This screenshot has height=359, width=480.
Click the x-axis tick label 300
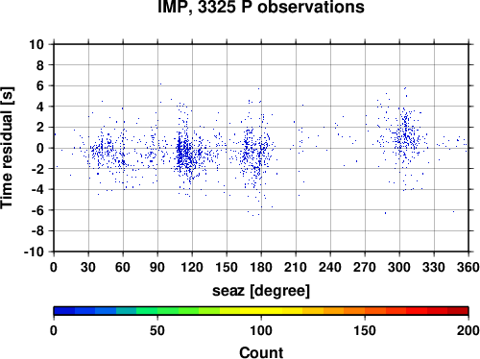point(399,267)
